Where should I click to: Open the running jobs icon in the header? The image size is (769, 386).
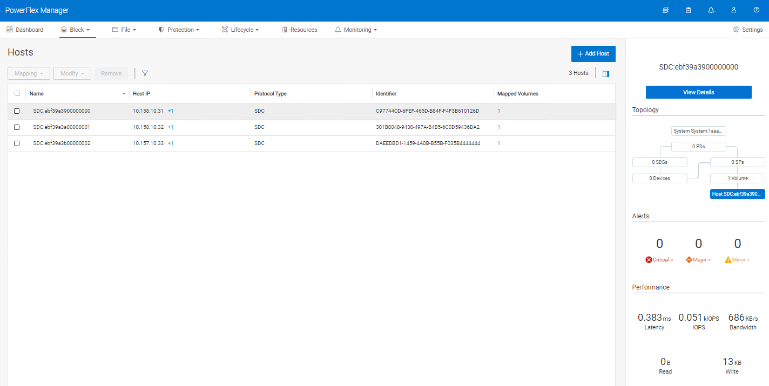[665, 10]
